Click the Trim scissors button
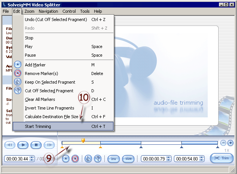This screenshot has width=237, height=174. 222,158
